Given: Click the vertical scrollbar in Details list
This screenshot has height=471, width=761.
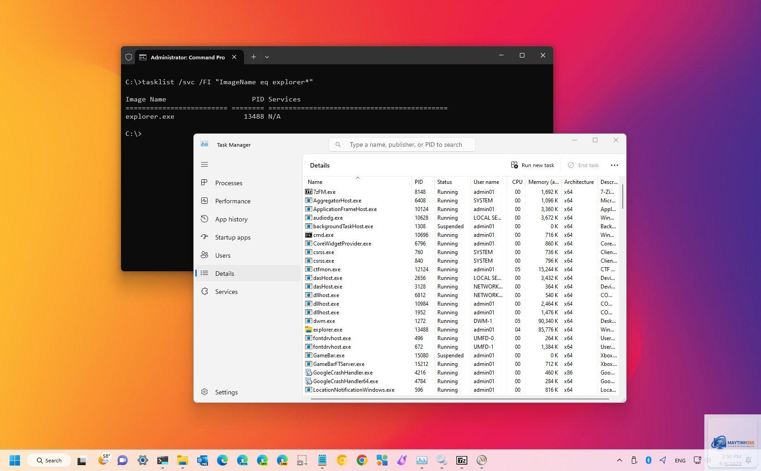Looking at the screenshot, I should (x=622, y=196).
